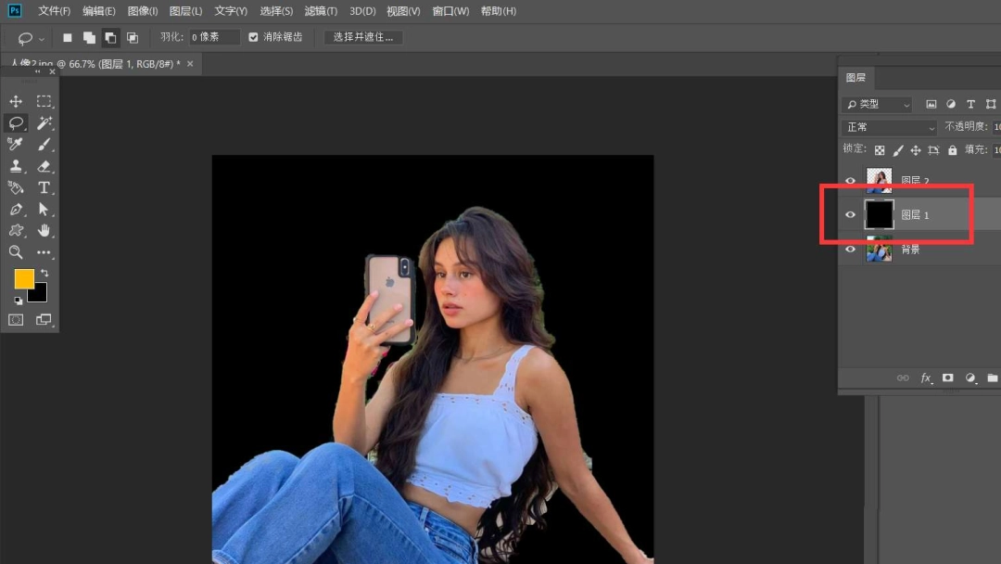Open the 文件(F) menu
The image size is (1001, 564).
[55, 11]
